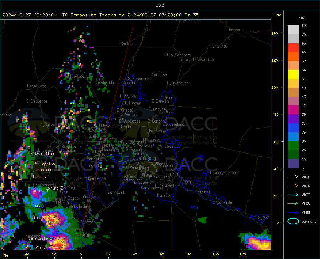Screen dimensions: 320x259
Task: Click the 'Tz 35' value in header
Action: (191, 15)
